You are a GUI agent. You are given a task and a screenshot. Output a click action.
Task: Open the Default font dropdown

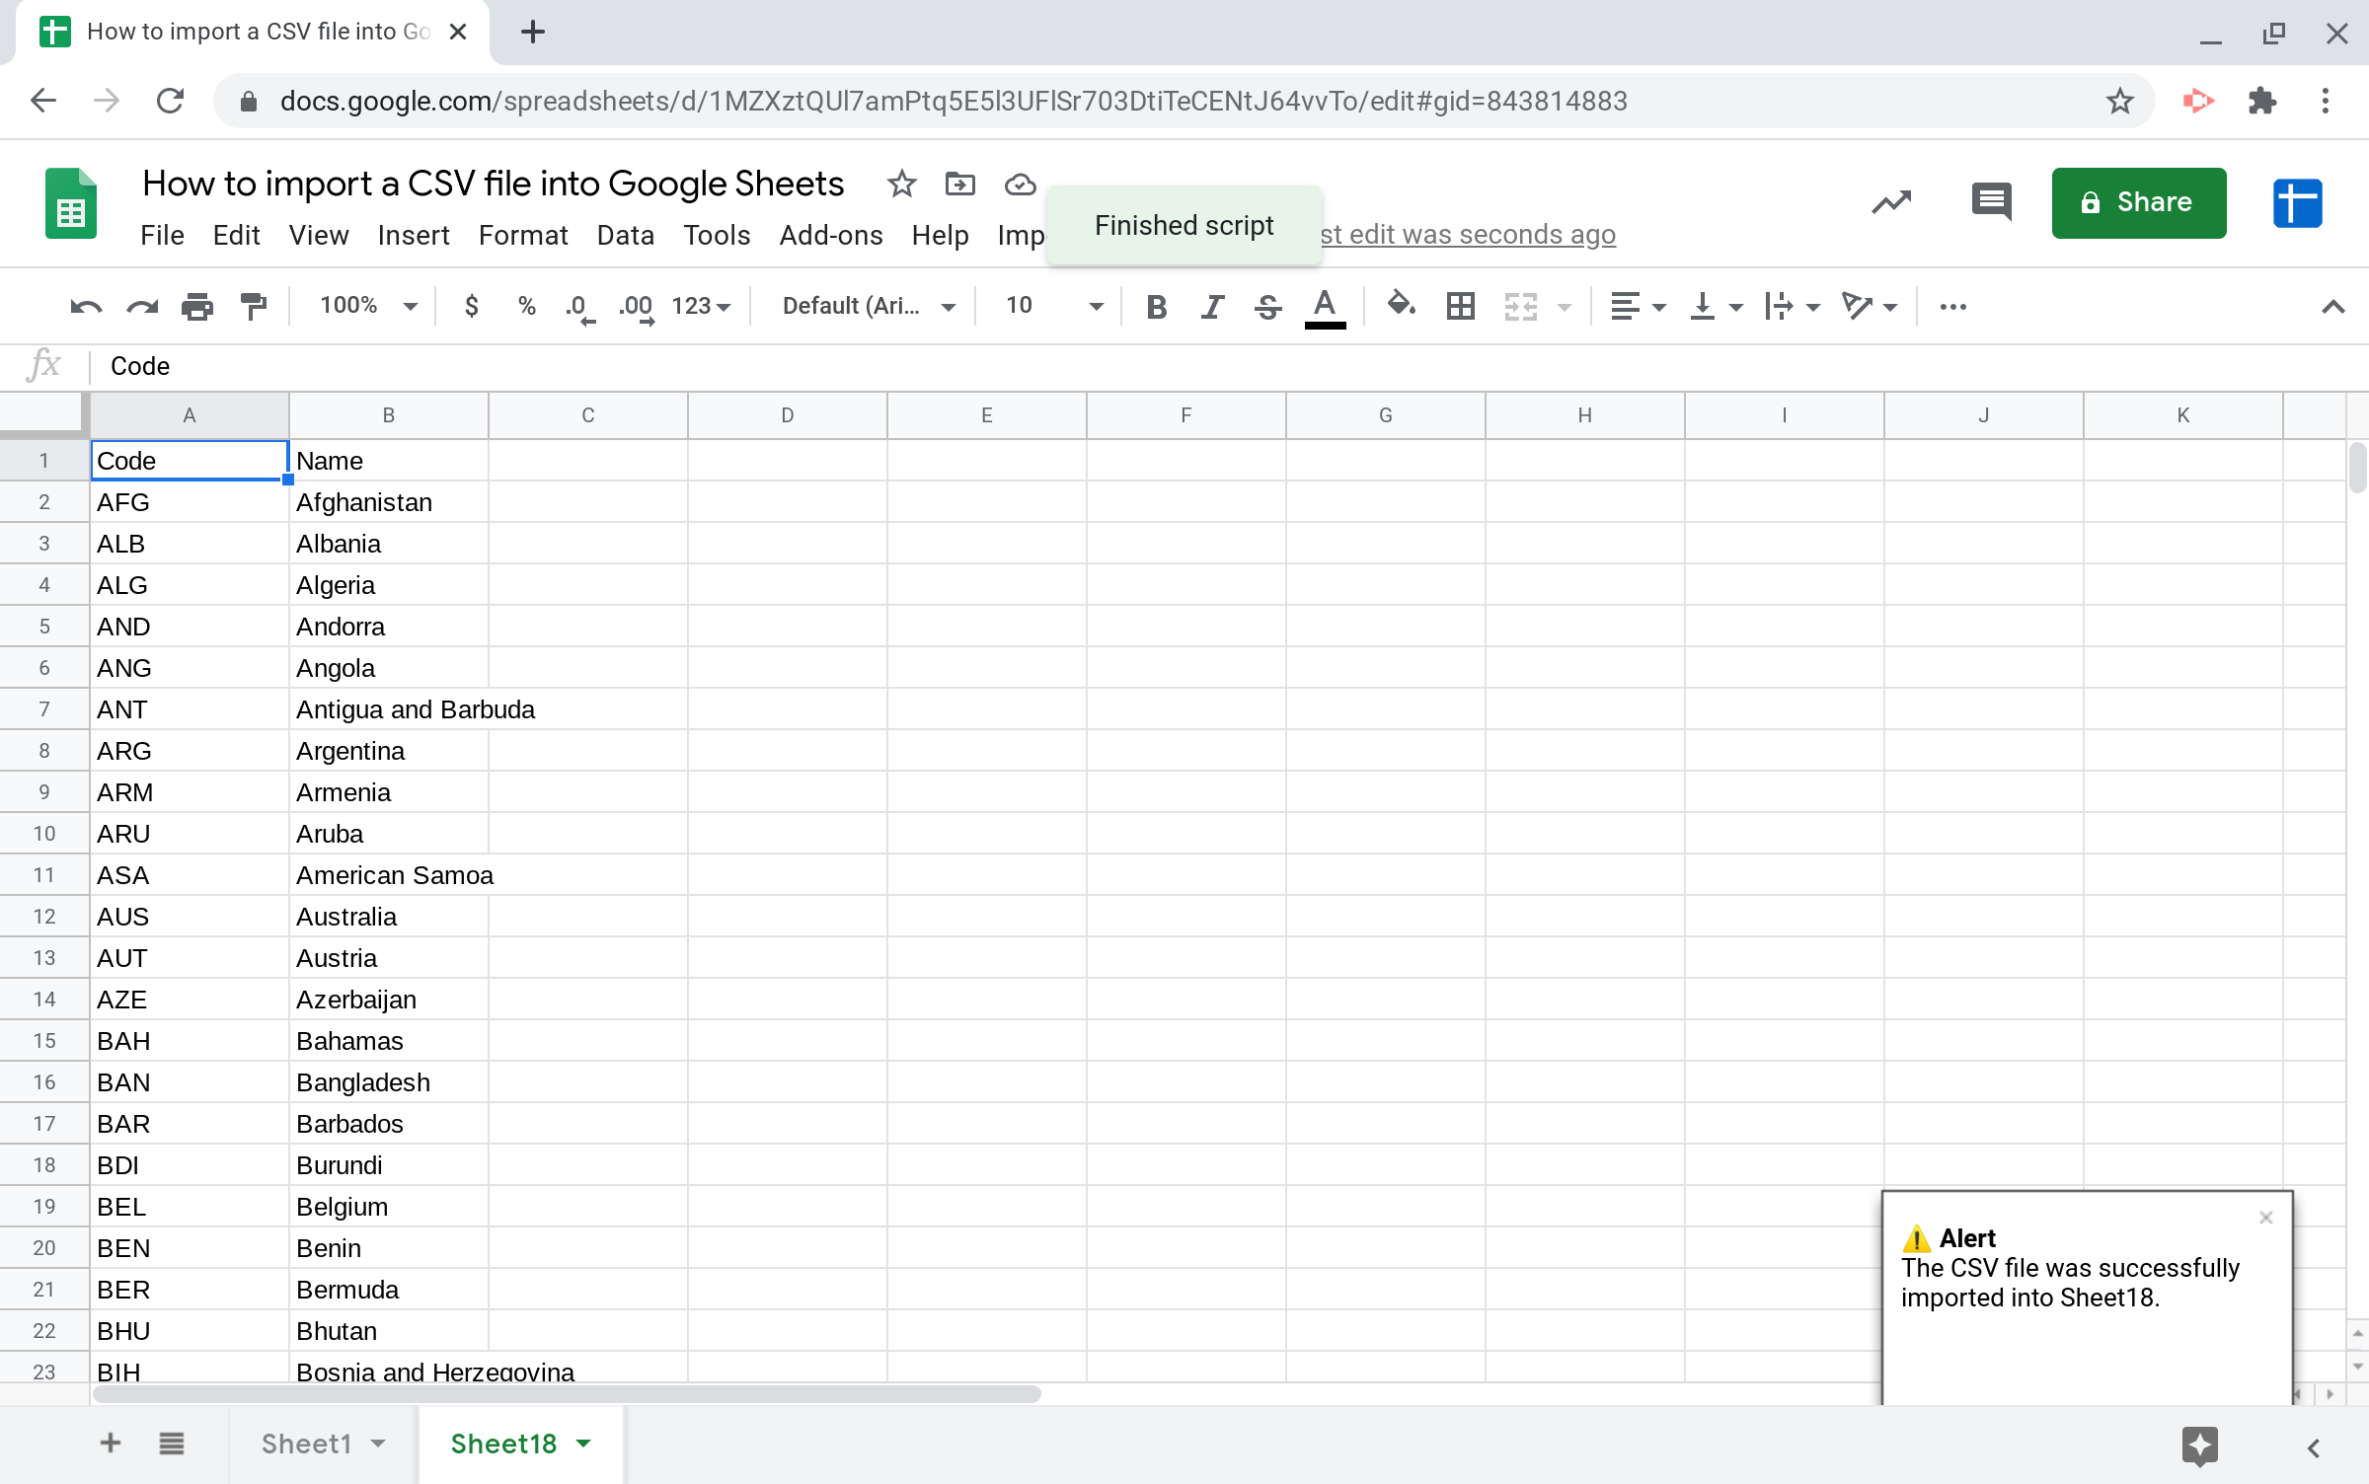[x=869, y=307]
